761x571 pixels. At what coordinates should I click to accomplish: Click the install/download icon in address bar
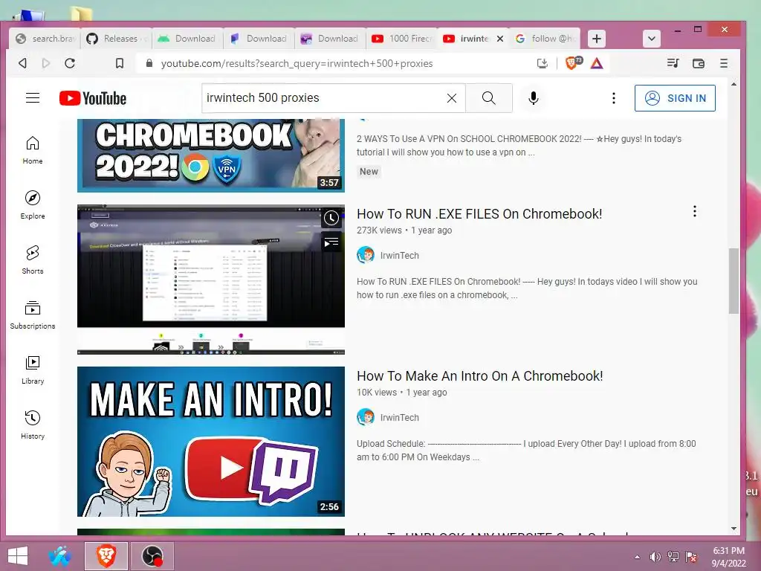click(542, 63)
